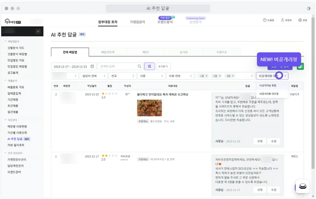Viewport: 316px width, 199px height.
Task: Open 장부대장 프차 top navigation
Action: tap(108, 22)
